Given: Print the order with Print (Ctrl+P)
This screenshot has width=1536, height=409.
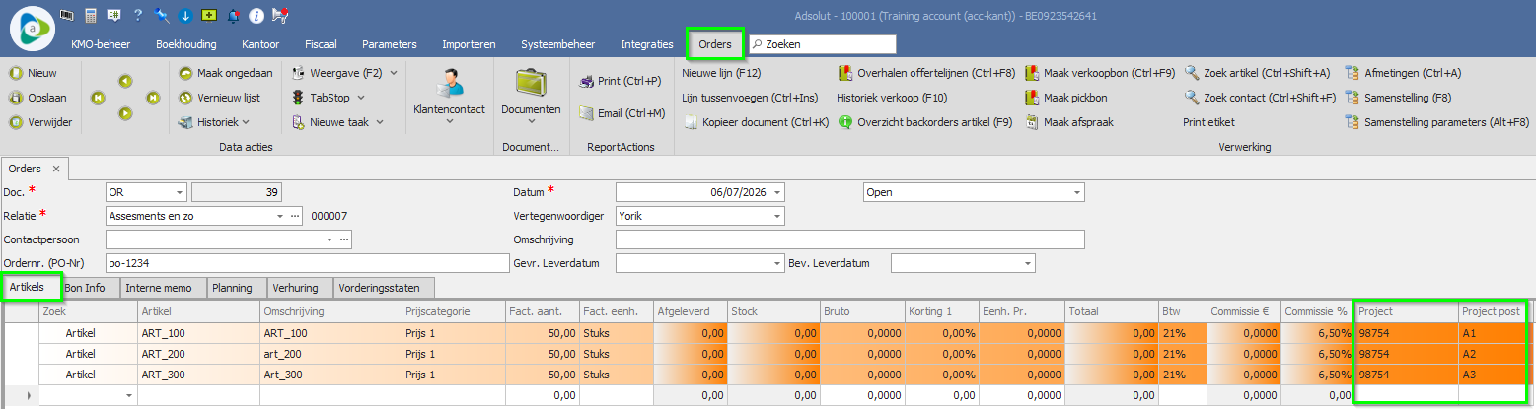Looking at the screenshot, I should [620, 81].
